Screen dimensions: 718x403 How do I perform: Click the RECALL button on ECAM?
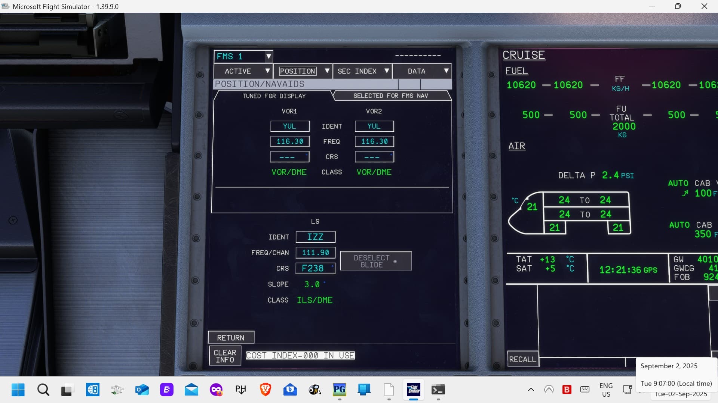coord(523,359)
